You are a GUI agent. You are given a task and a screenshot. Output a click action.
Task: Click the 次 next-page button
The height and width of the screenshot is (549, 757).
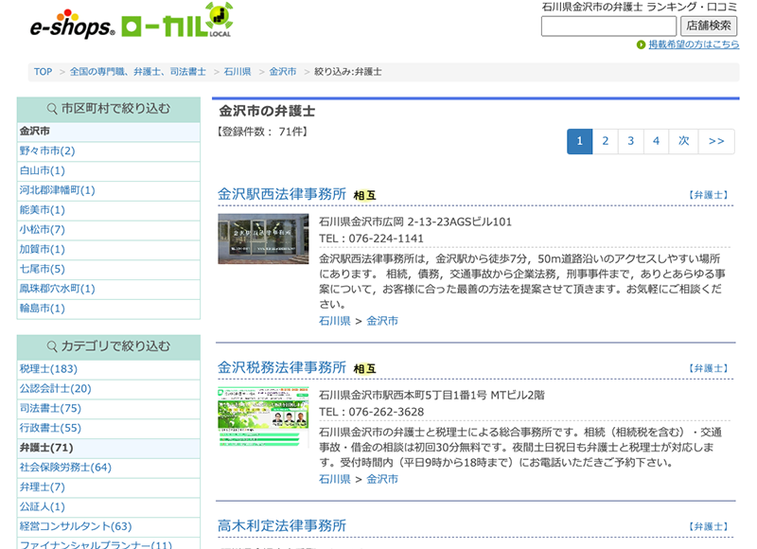click(683, 141)
